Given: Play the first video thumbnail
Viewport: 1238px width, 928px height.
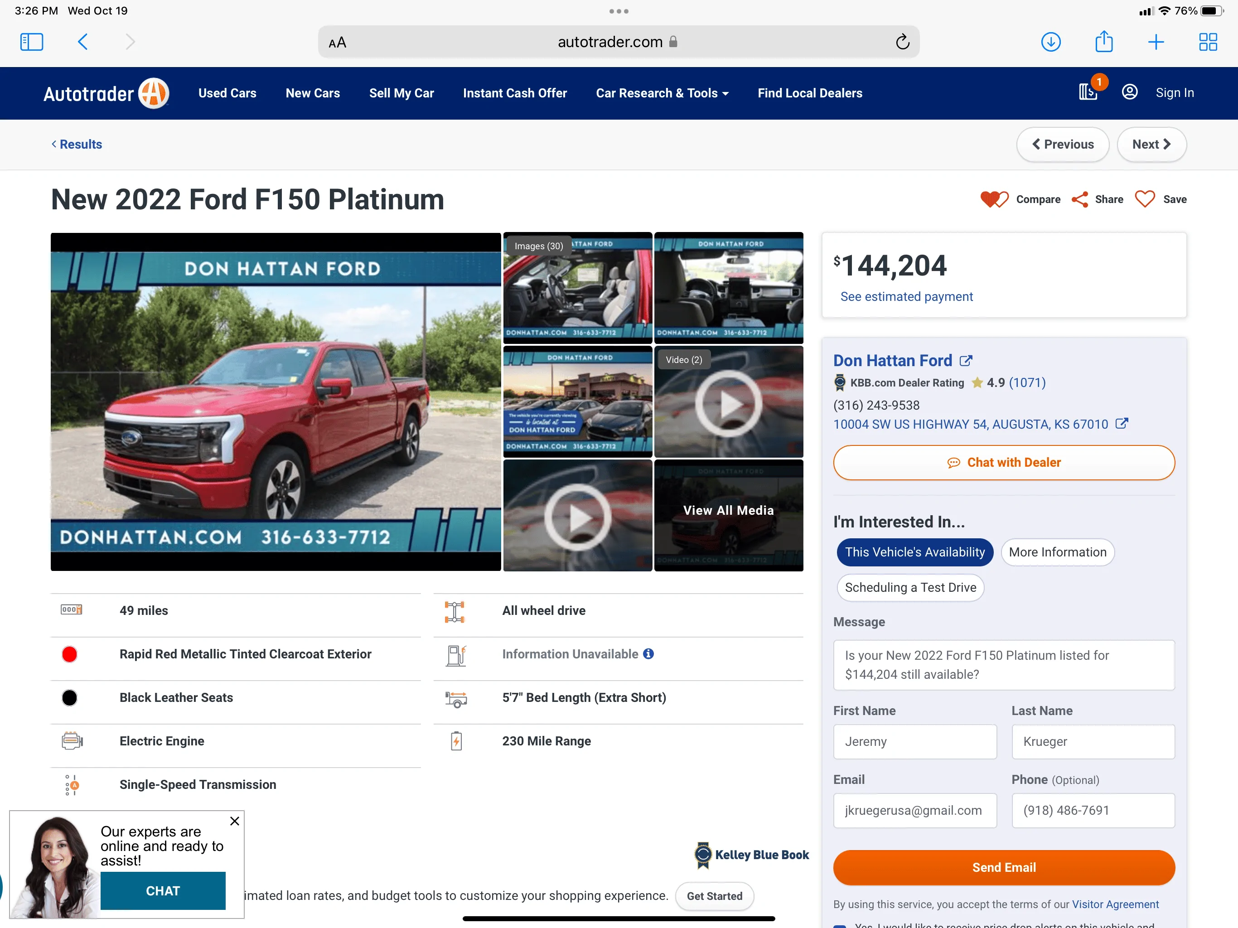Looking at the screenshot, I should (729, 403).
